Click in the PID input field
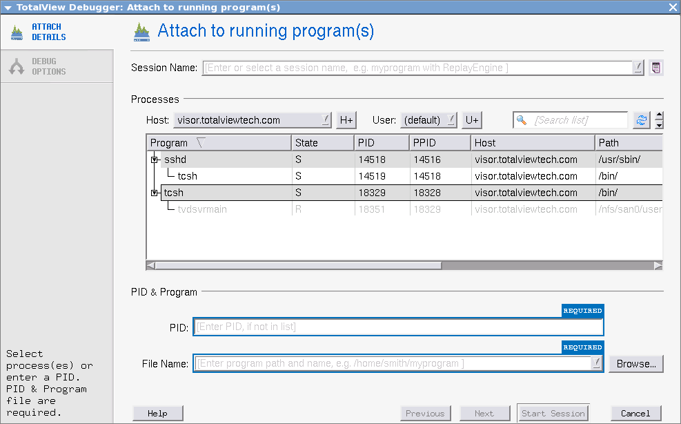 tap(397, 327)
